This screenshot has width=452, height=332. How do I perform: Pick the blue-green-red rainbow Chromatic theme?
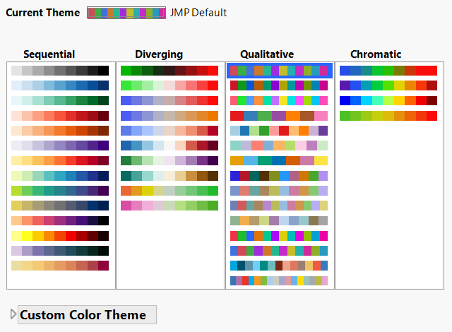(388, 71)
